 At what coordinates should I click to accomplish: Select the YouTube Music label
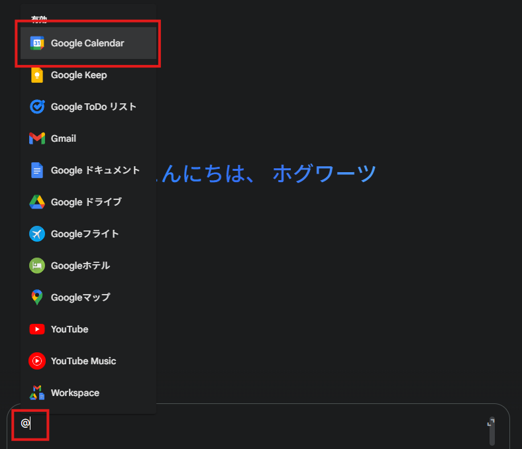coord(83,361)
